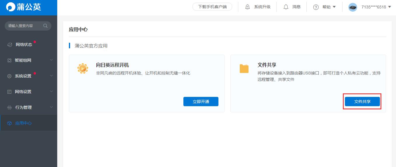This screenshot has width=396, height=167.
Task: Click the 下载手机客户端 button
Action: tap(212, 7)
